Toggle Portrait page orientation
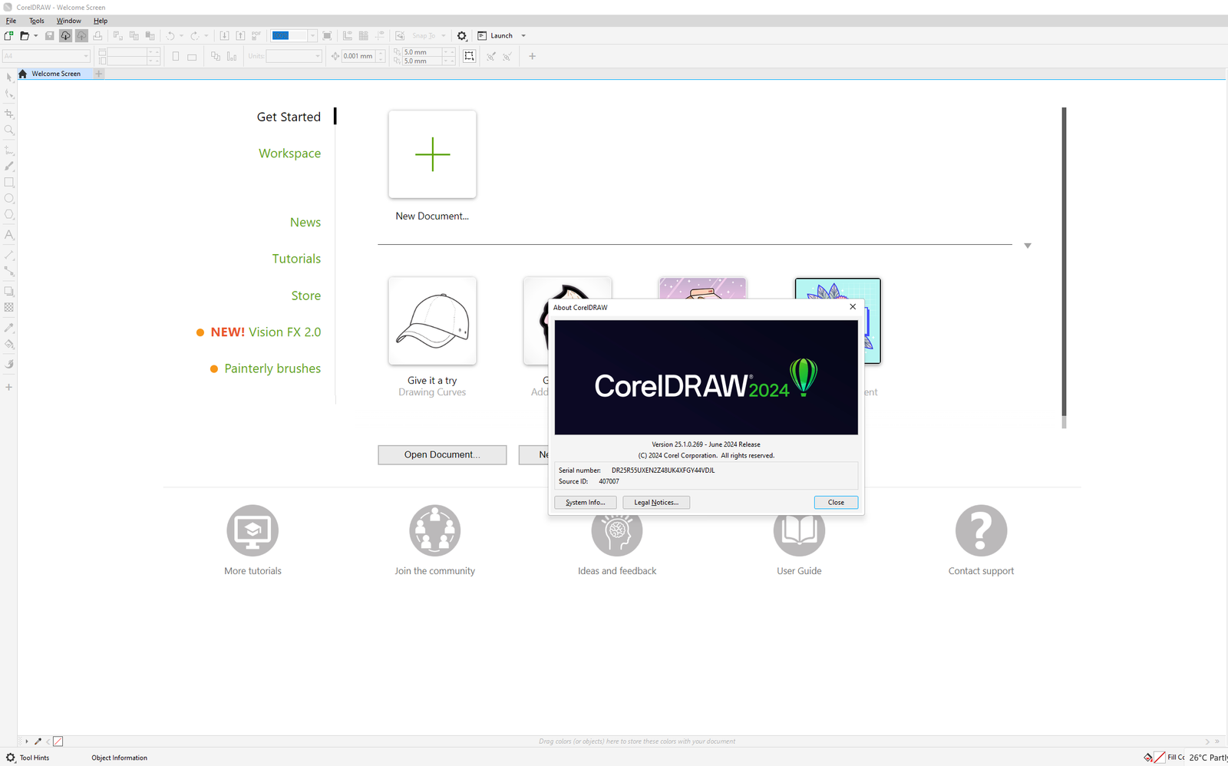Screen dimensions: 1228x766 (176, 56)
